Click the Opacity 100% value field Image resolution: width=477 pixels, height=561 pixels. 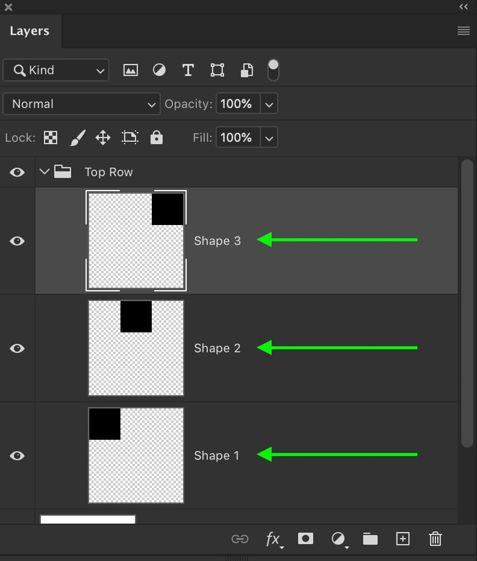[x=238, y=104]
